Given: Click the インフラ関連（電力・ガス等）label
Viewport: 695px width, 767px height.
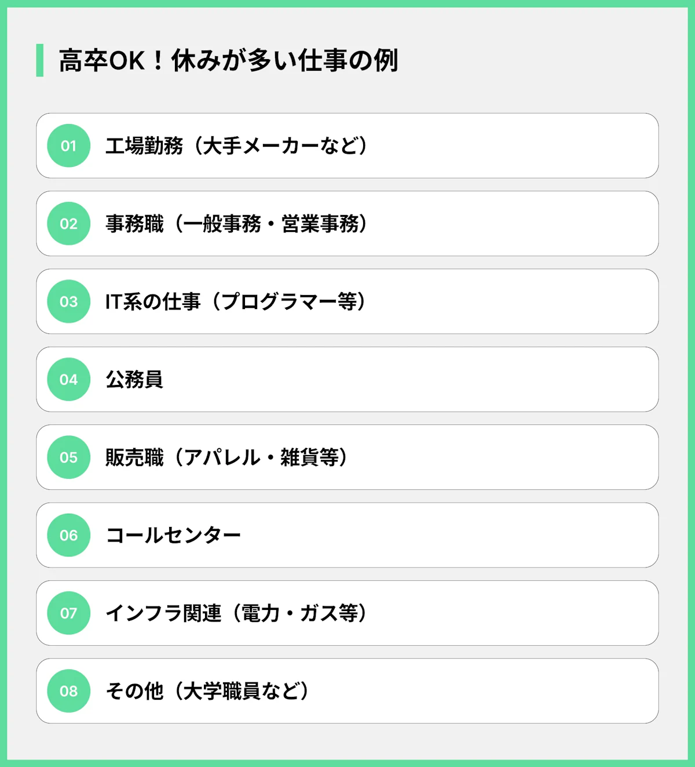Looking at the screenshot, I should [x=236, y=613].
